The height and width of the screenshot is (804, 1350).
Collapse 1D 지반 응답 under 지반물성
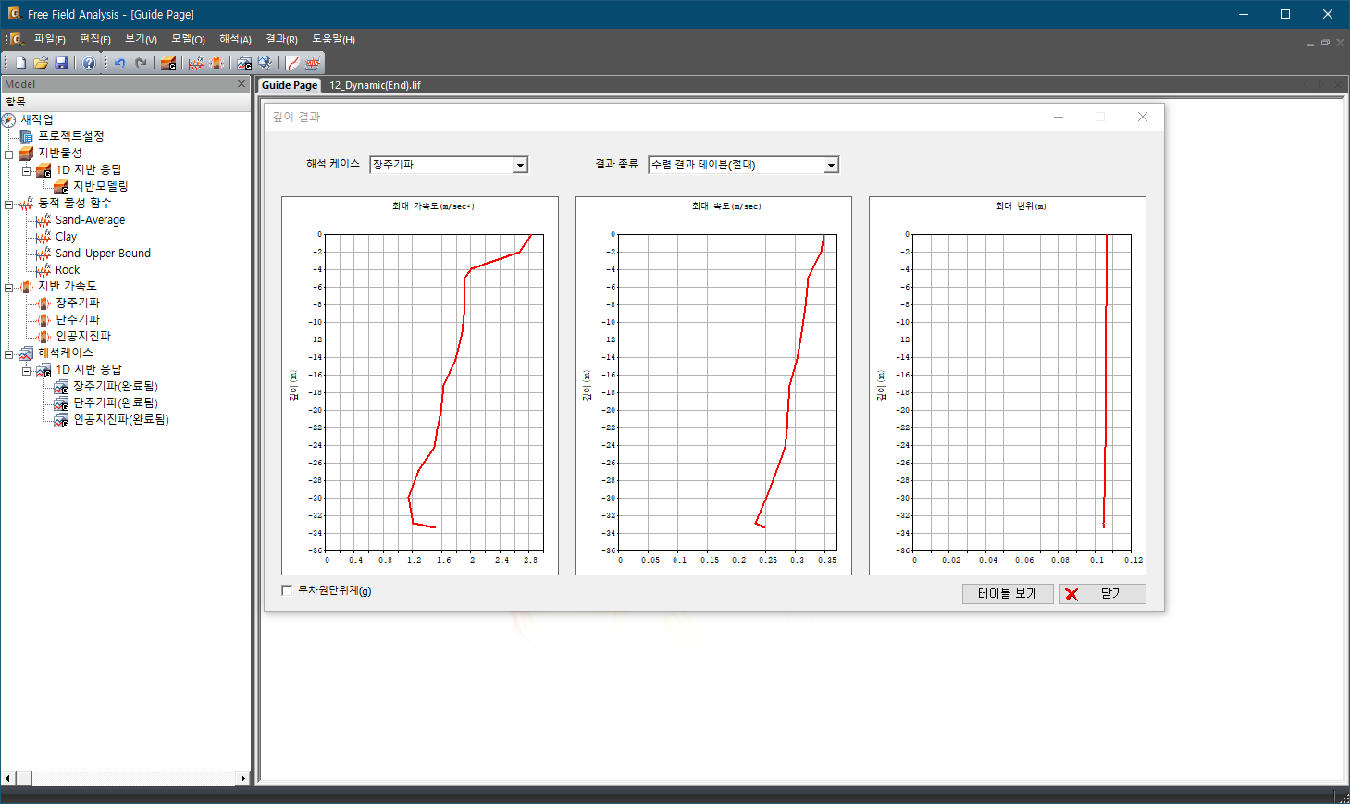click(x=27, y=170)
